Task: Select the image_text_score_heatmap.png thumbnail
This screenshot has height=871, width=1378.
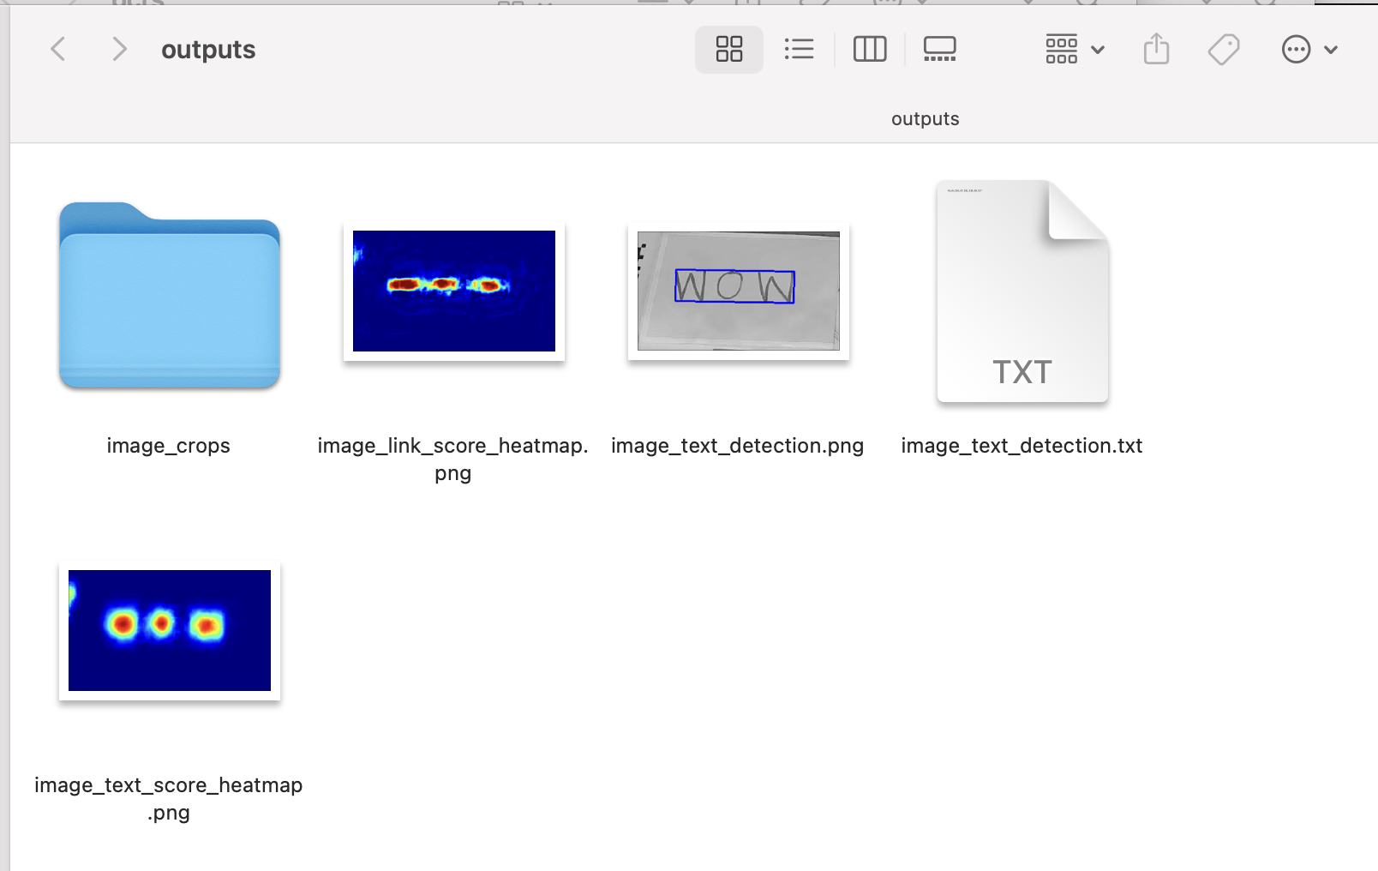Action: tap(170, 631)
